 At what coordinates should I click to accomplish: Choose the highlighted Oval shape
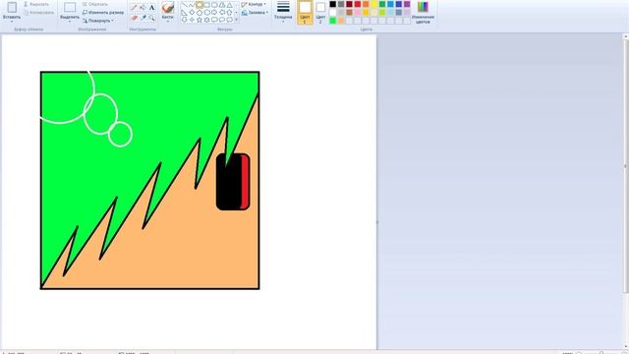coord(200,5)
